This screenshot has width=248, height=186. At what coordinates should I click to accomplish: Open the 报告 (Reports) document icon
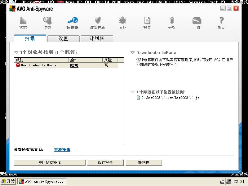point(147,20)
